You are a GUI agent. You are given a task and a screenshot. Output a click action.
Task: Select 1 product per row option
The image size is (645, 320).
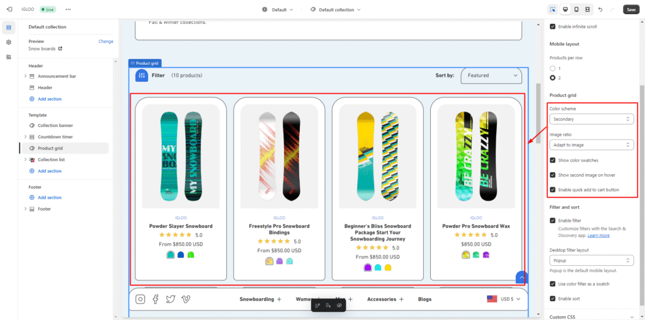pyautogui.click(x=553, y=68)
